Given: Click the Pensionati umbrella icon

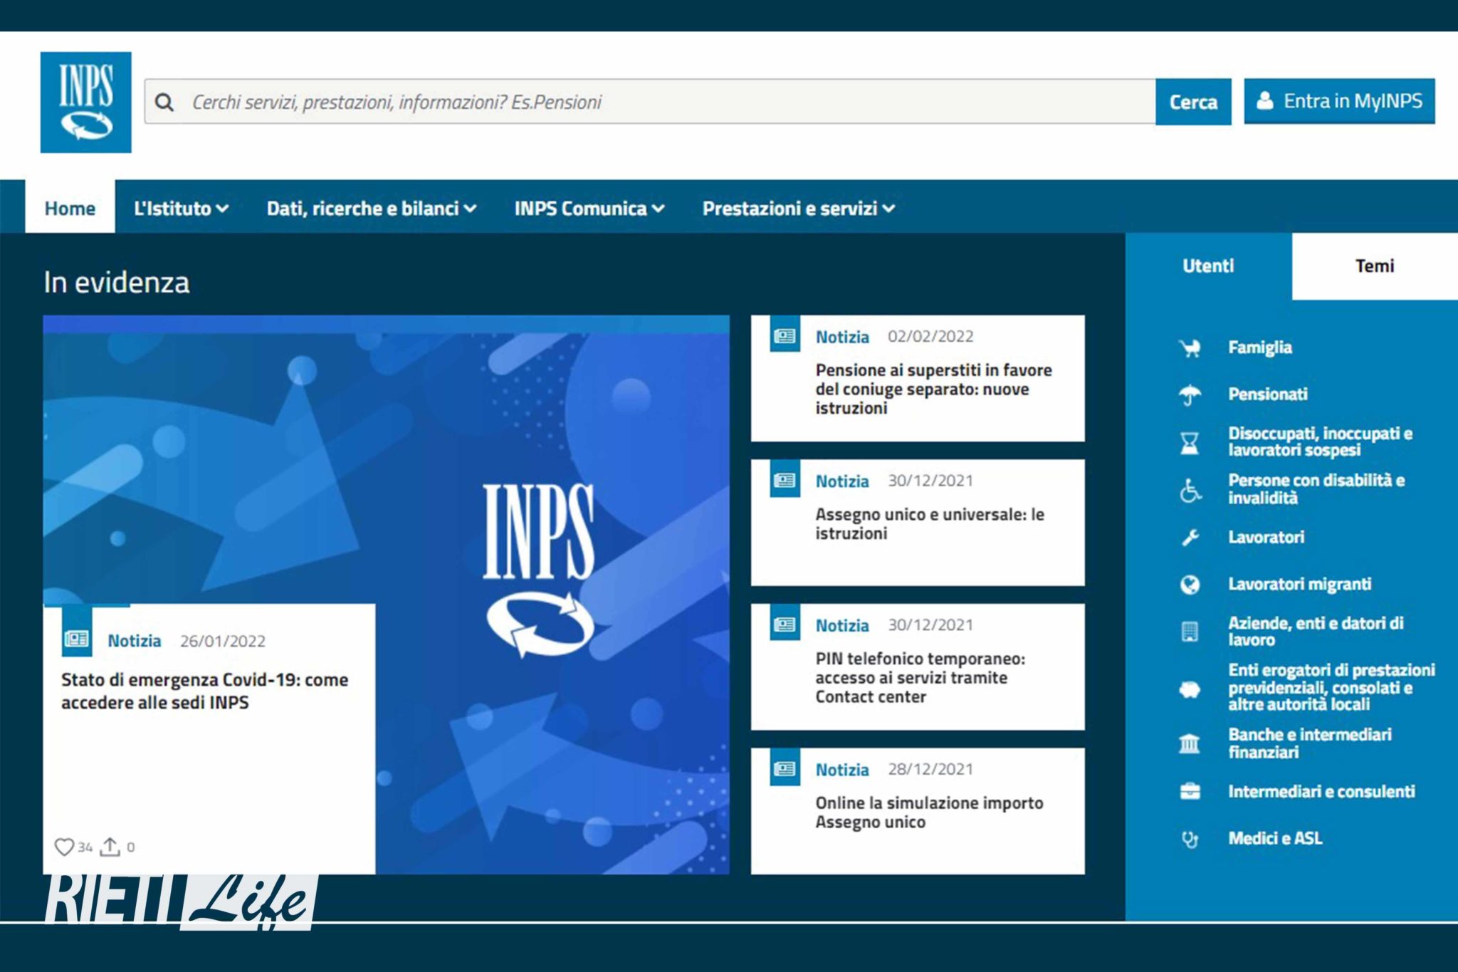Looking at the screenshot, I should point(1190,394).
